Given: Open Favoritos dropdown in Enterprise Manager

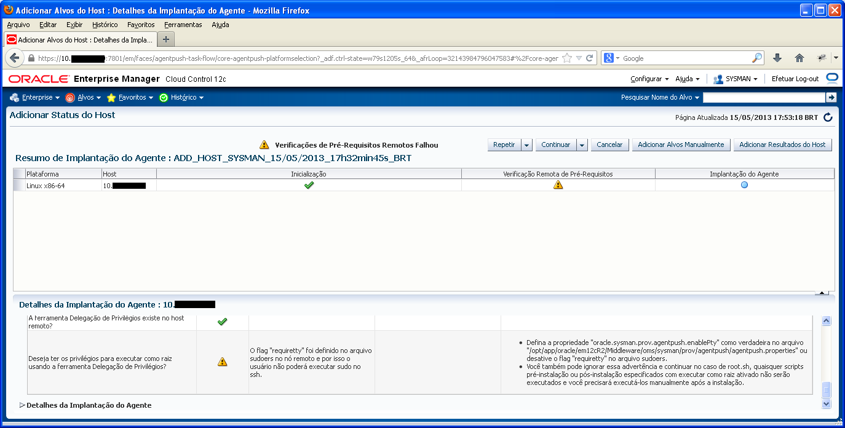Looking at the screenshot, I should (x=130, y=97).
